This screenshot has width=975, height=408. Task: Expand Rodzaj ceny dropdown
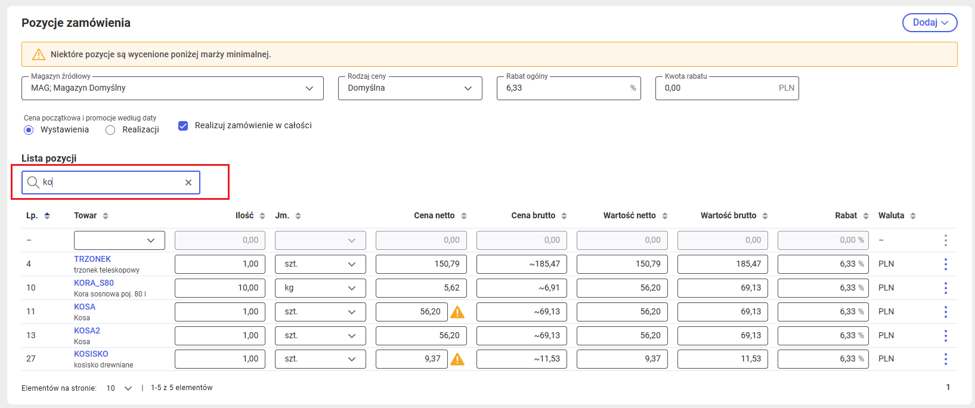pyautogui.click(x=410, y=88)
